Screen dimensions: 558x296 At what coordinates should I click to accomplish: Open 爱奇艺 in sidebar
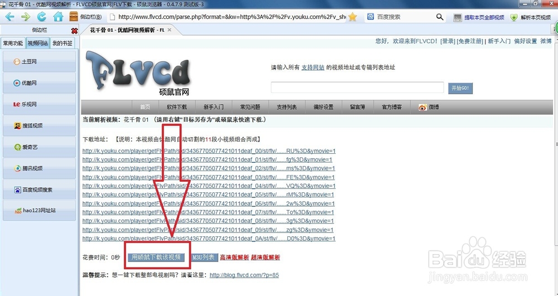pyautogui.click(x=39, y=147)
